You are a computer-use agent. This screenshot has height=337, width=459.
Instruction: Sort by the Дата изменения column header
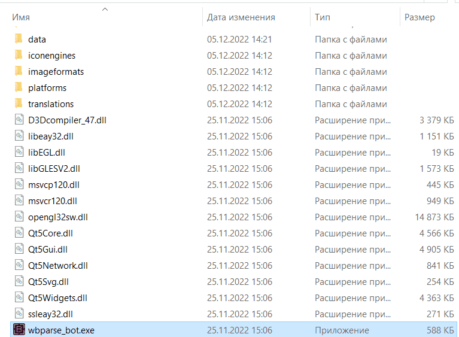point(241,17)
